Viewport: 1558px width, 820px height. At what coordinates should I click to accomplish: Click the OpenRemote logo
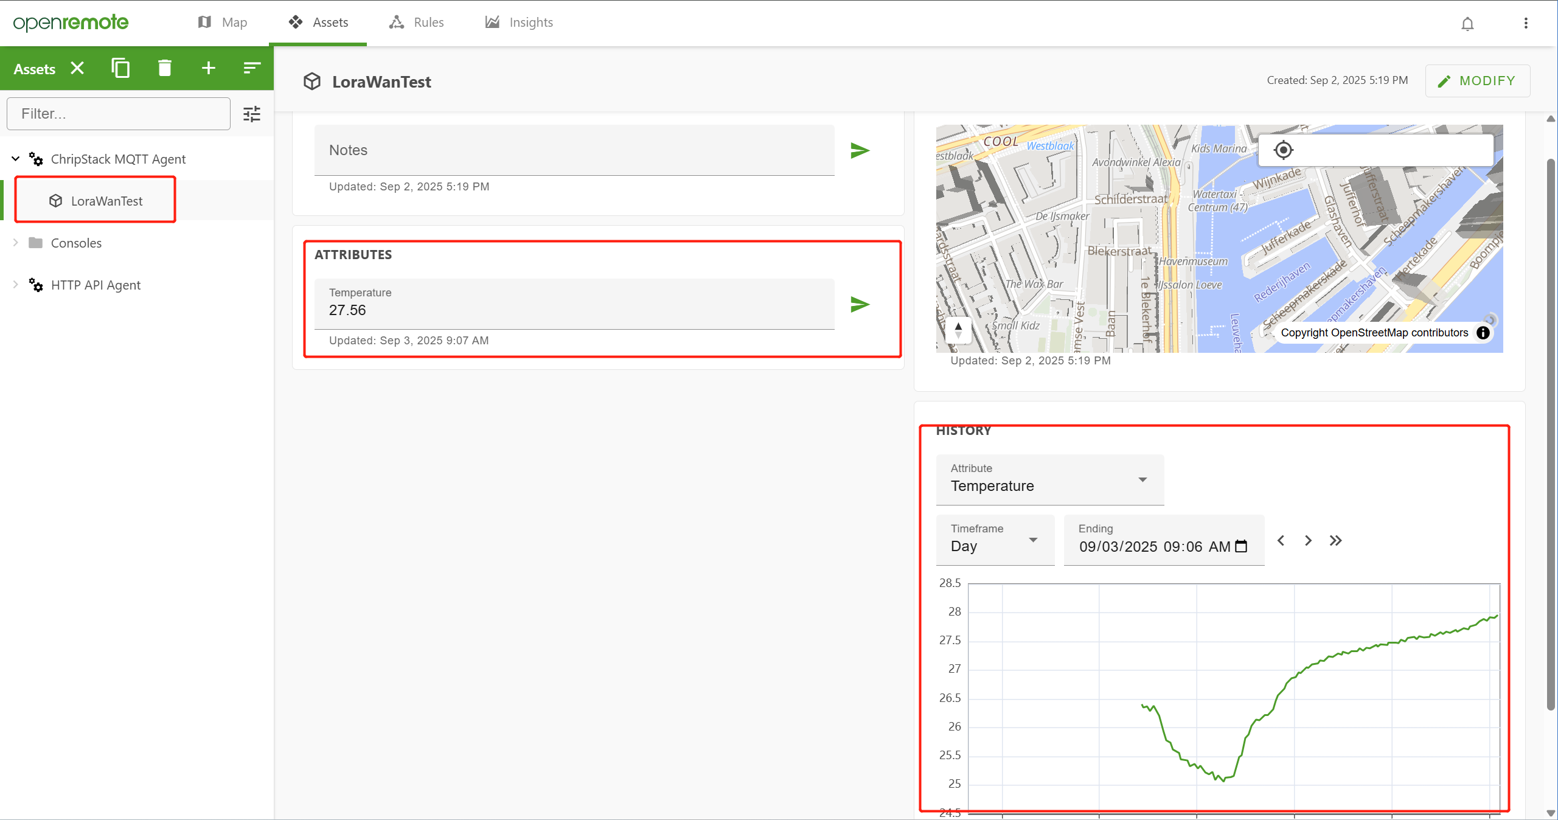71,23
